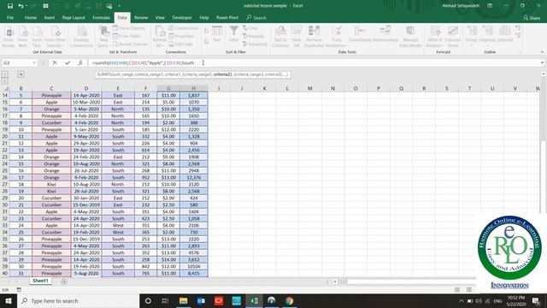Click the Properties button in the Connections group
The height and width of the screenshot is (308, 547).
coord(181,36)
